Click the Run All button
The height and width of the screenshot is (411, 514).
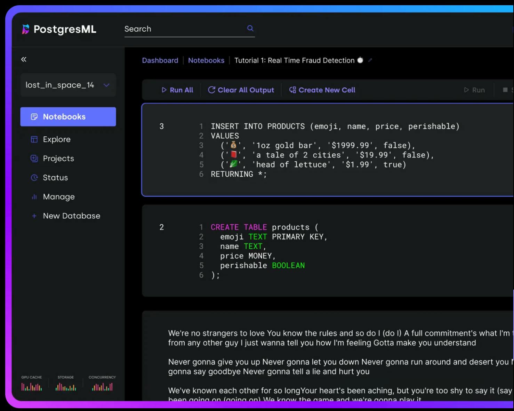[x=177, y=90]
